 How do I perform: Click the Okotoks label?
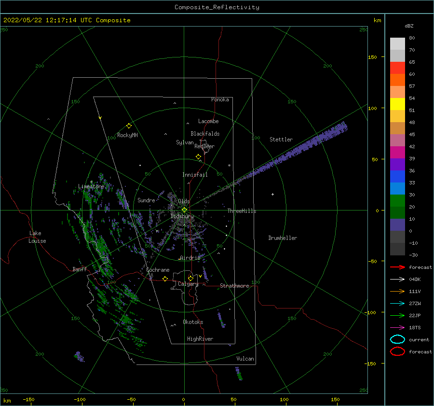pos(193,322)
